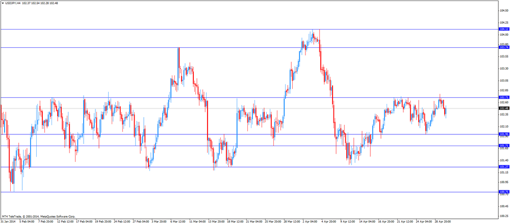The image size is (510, 224).
Task: Select the 101.71 horizontal line price tag
Action: [503, 146]
